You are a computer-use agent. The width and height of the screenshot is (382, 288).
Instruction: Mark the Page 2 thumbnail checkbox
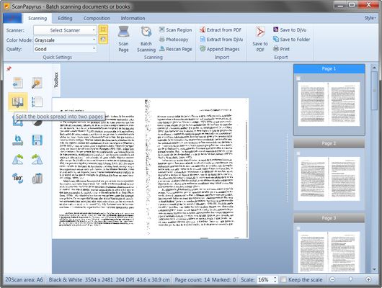click(298, 153)
